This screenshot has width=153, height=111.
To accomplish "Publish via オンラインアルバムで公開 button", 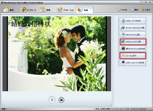I will [x=133, y=28].
